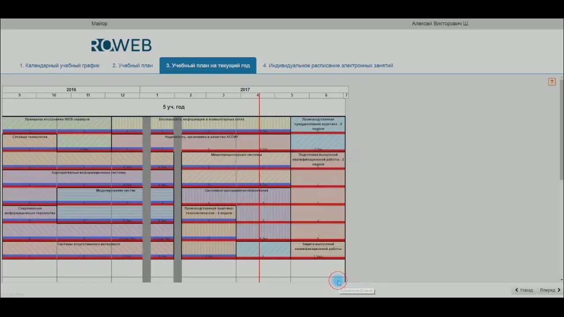
Task: Switch to Календарный учебный график tab
Action: (x=59, y=66)
